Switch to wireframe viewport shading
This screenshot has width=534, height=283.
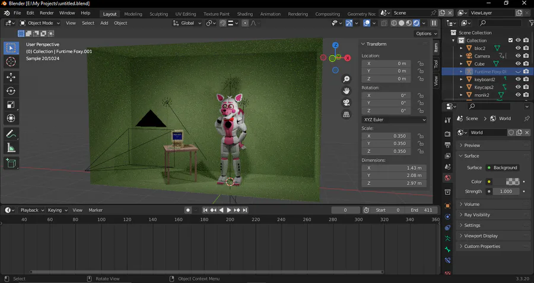click(394, 23)
